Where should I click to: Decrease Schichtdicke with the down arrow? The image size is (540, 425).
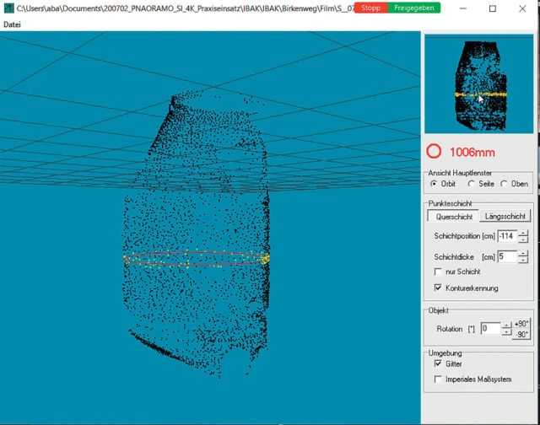coord(523,261)
